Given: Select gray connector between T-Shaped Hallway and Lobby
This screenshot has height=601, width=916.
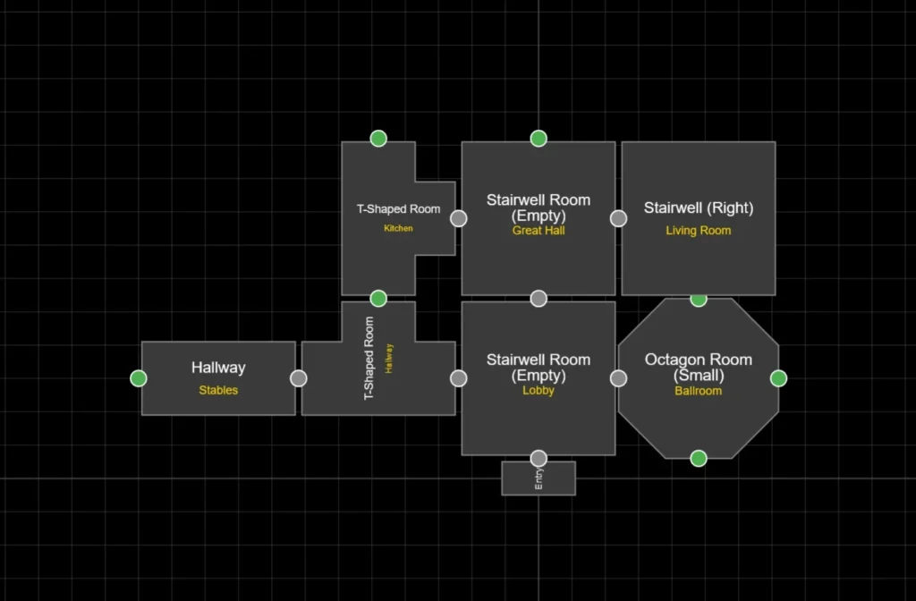Looking at the screenshot, I should [458, 378].
